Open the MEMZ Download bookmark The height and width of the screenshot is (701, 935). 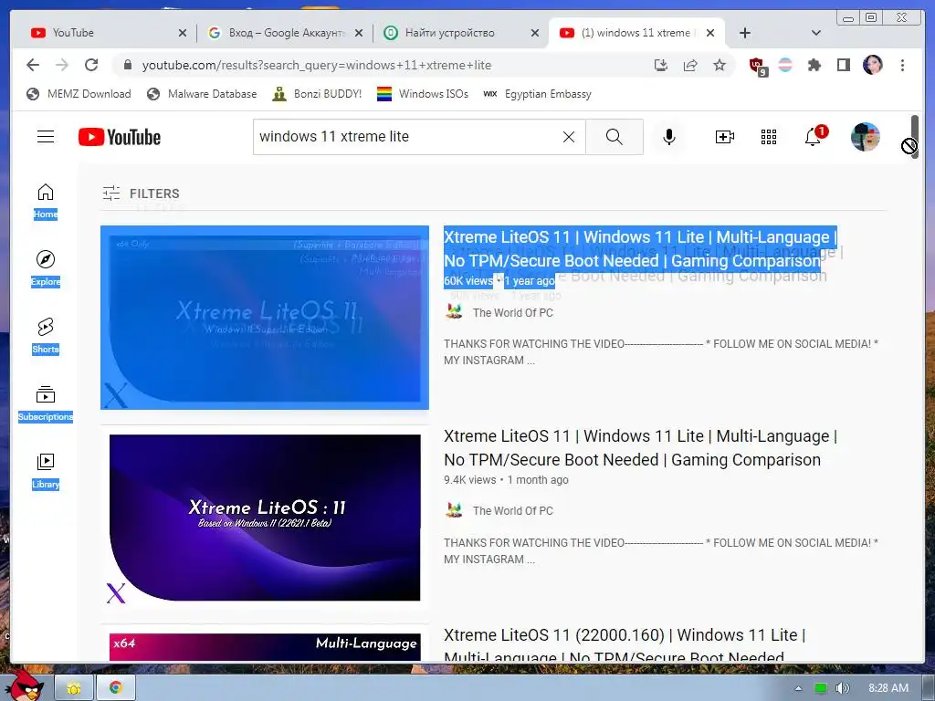pyautogui.click(x=79, y=94)
